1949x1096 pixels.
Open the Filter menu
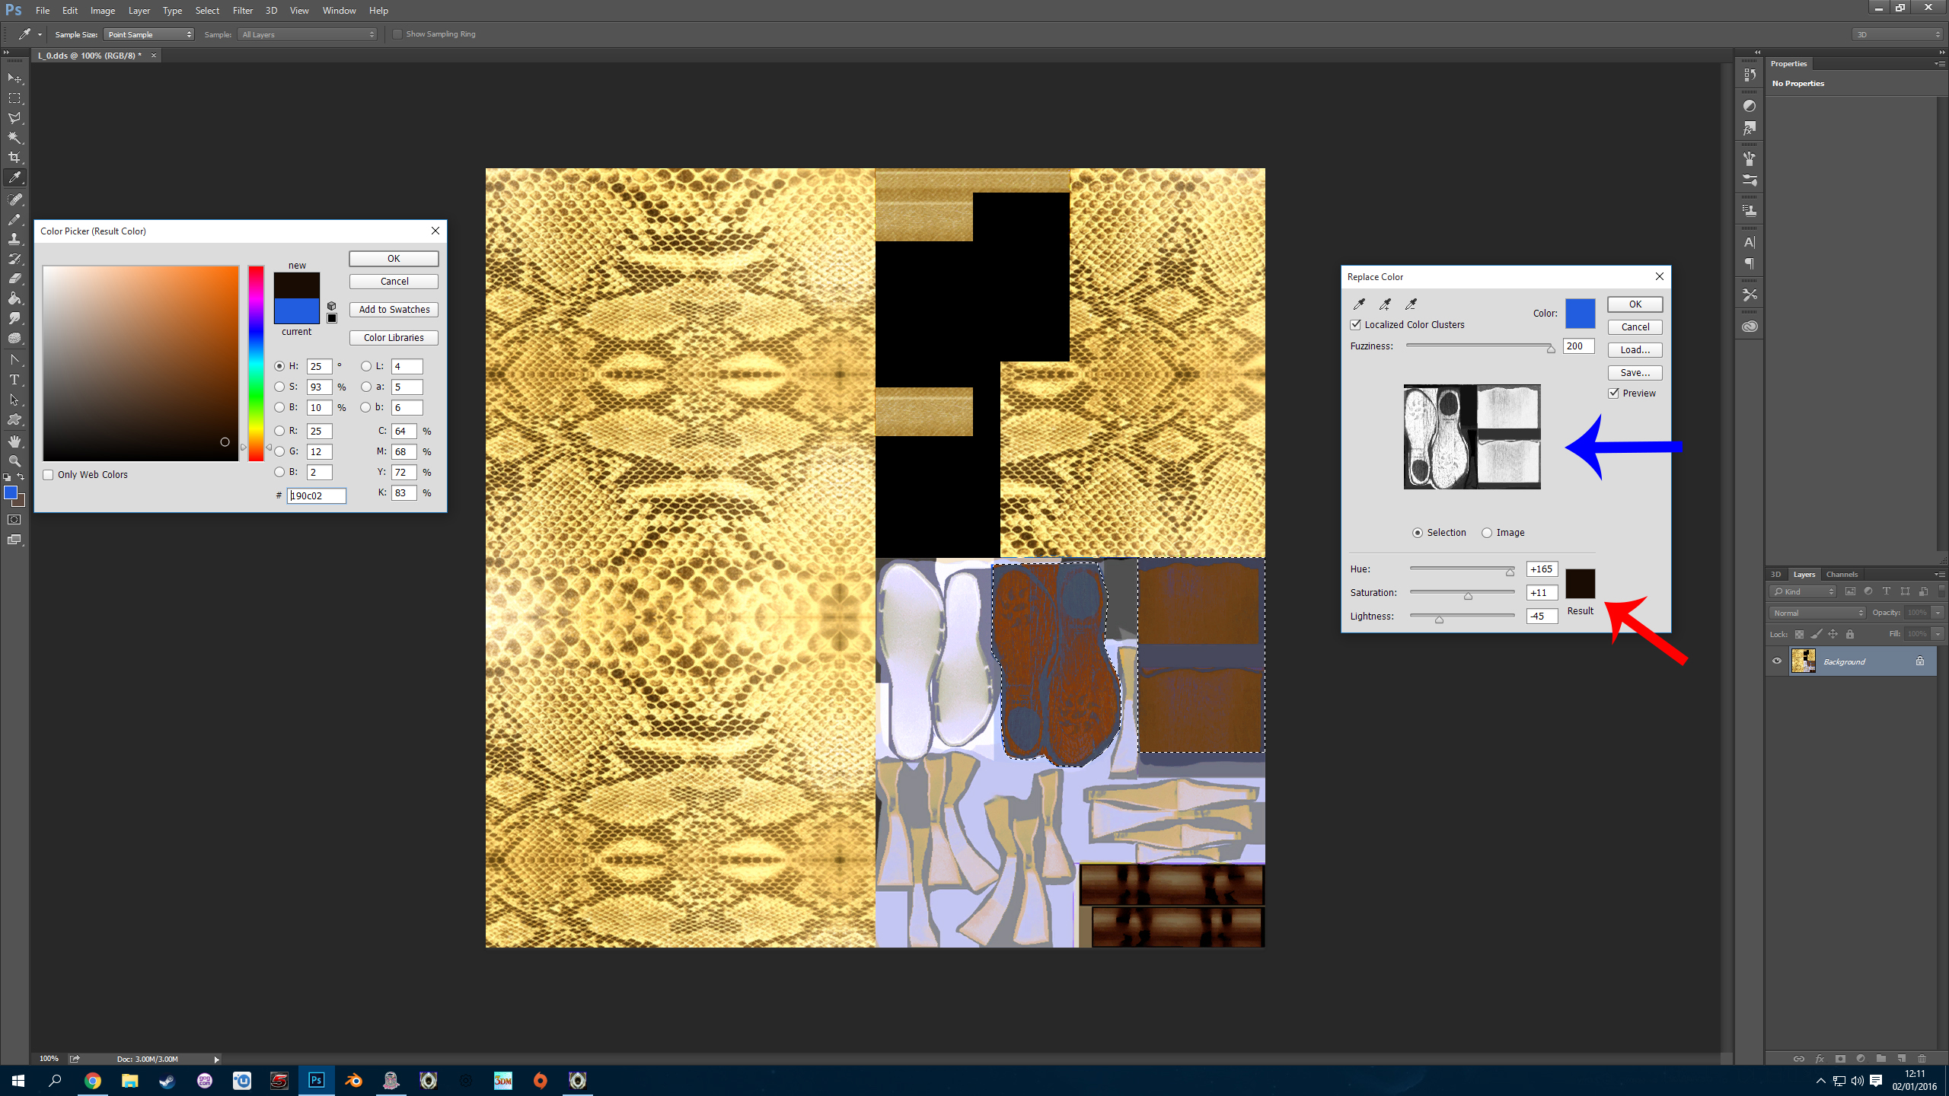pos(242,11)
